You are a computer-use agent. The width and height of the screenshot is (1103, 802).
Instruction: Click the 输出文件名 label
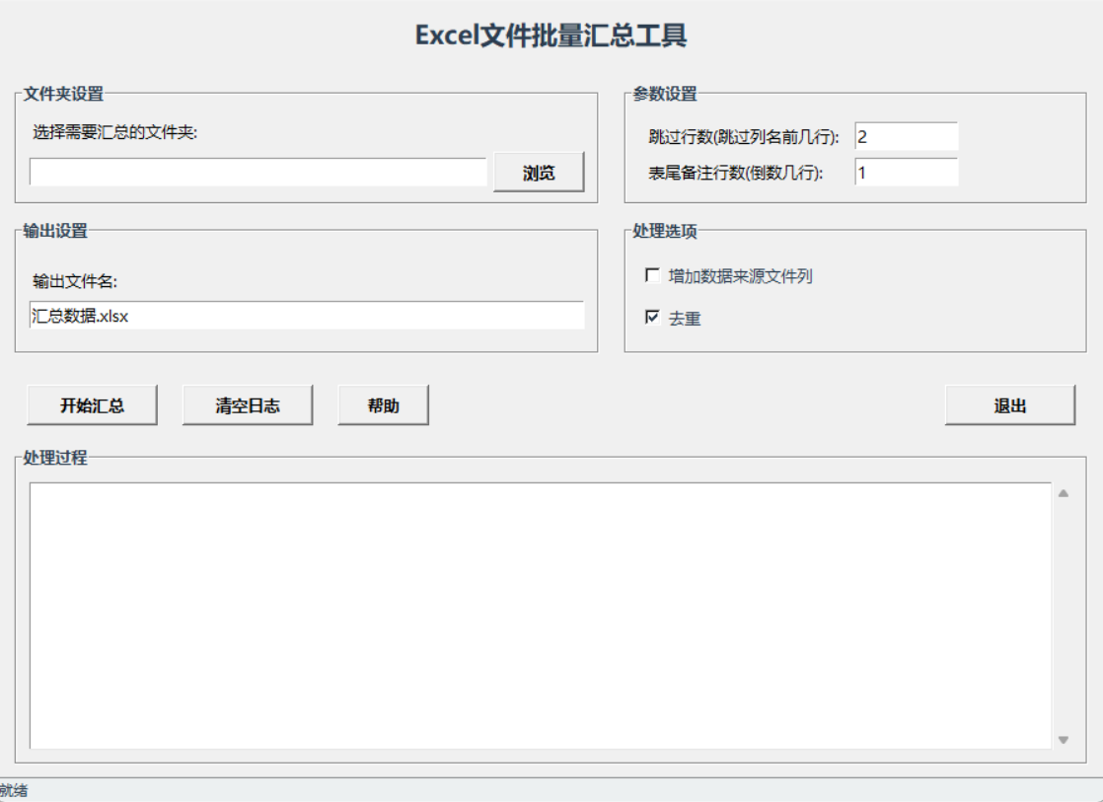click(75, 281)
